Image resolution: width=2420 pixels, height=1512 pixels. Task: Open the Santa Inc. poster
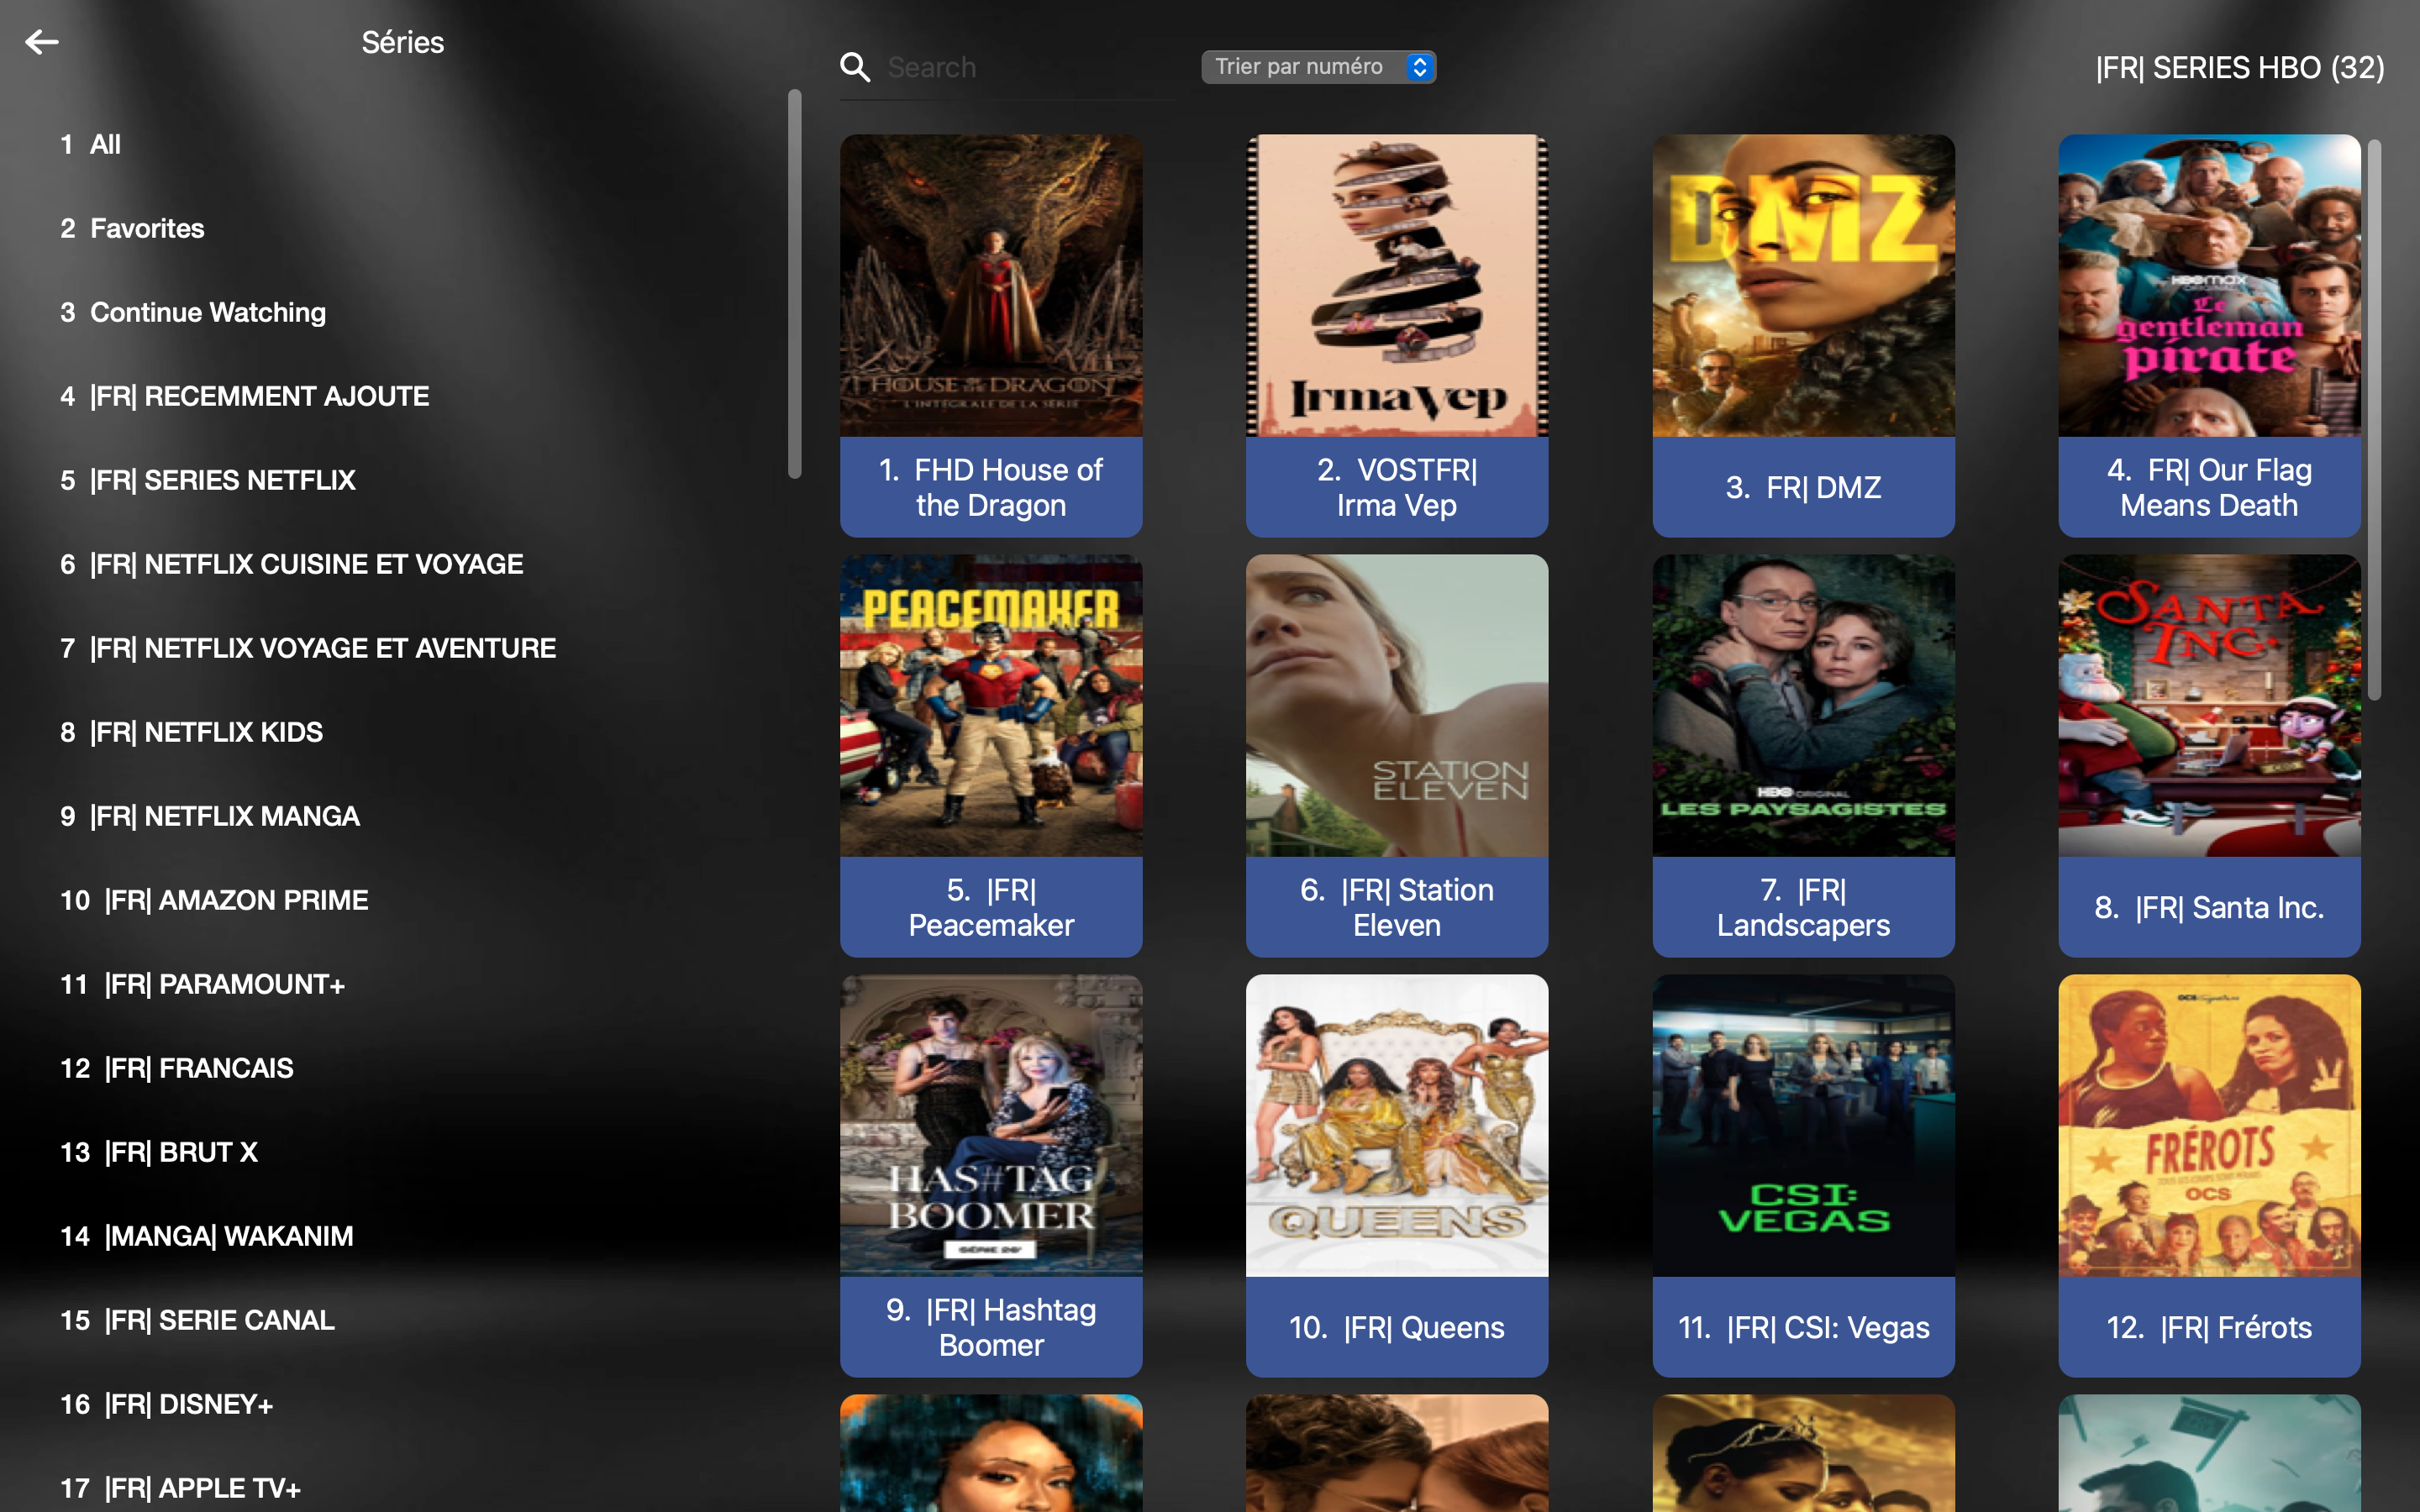[x=2209, y=705]
